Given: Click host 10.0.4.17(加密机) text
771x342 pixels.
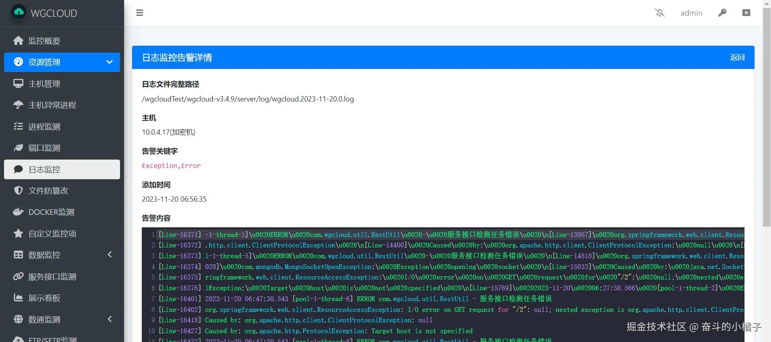Looking at the screenshot, I should (x=169, y=132).
